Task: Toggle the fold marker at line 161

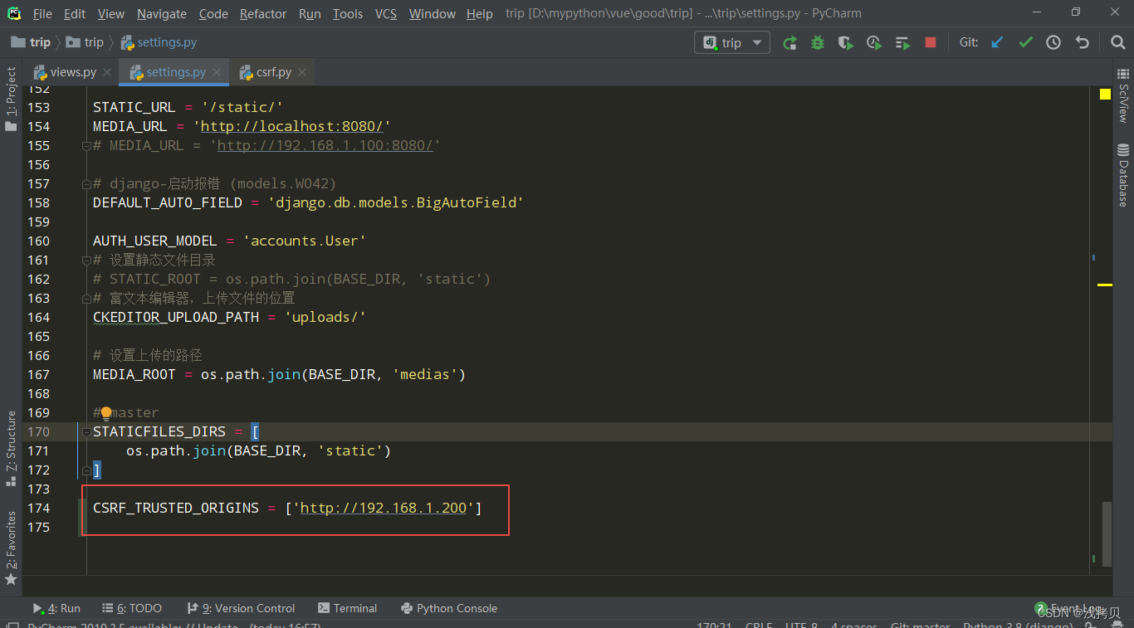Action: coord(86,260)
